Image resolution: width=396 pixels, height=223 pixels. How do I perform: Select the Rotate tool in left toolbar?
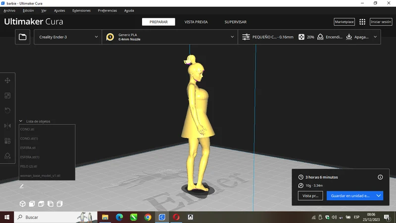(x=7, y=111)
